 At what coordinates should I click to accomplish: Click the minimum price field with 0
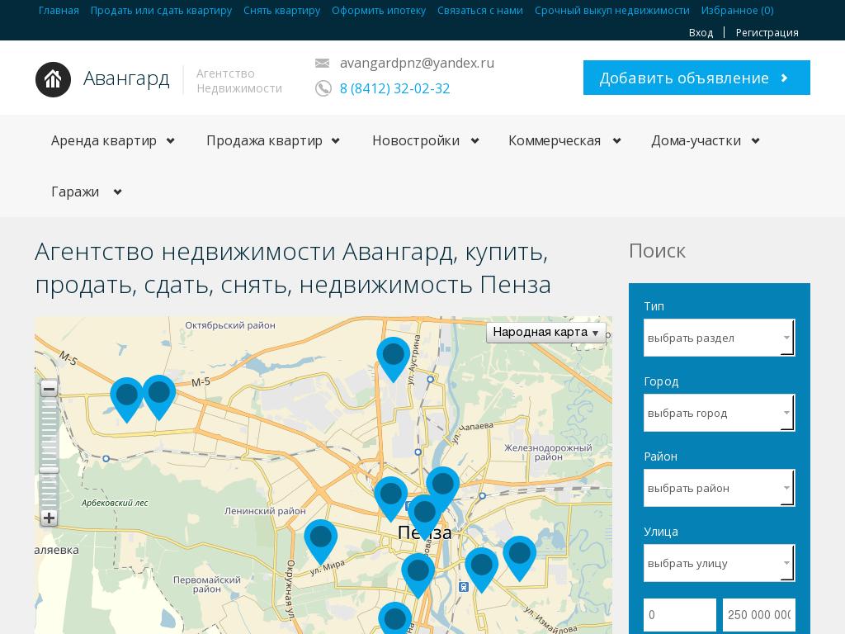680,614
